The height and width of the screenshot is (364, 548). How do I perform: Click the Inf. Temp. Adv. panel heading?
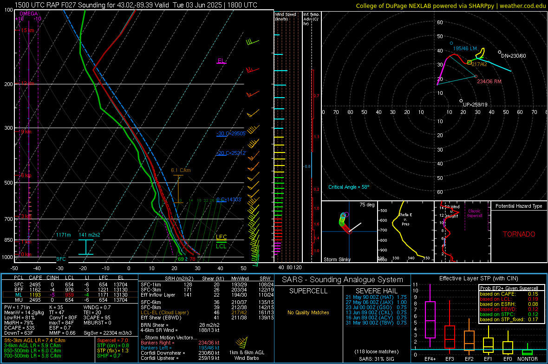311,19
